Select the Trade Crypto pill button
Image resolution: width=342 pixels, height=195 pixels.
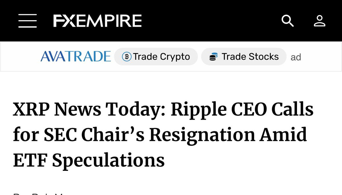coord(156,57)
